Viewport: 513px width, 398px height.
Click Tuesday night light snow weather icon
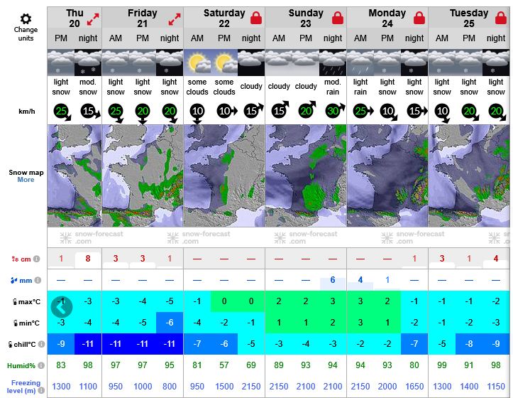pyautogui.click(x=496, y=63)
